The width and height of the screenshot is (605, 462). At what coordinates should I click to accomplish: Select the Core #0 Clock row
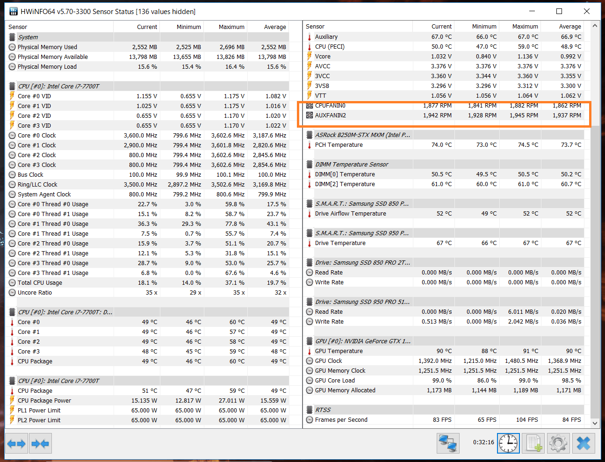pos(147,136)
